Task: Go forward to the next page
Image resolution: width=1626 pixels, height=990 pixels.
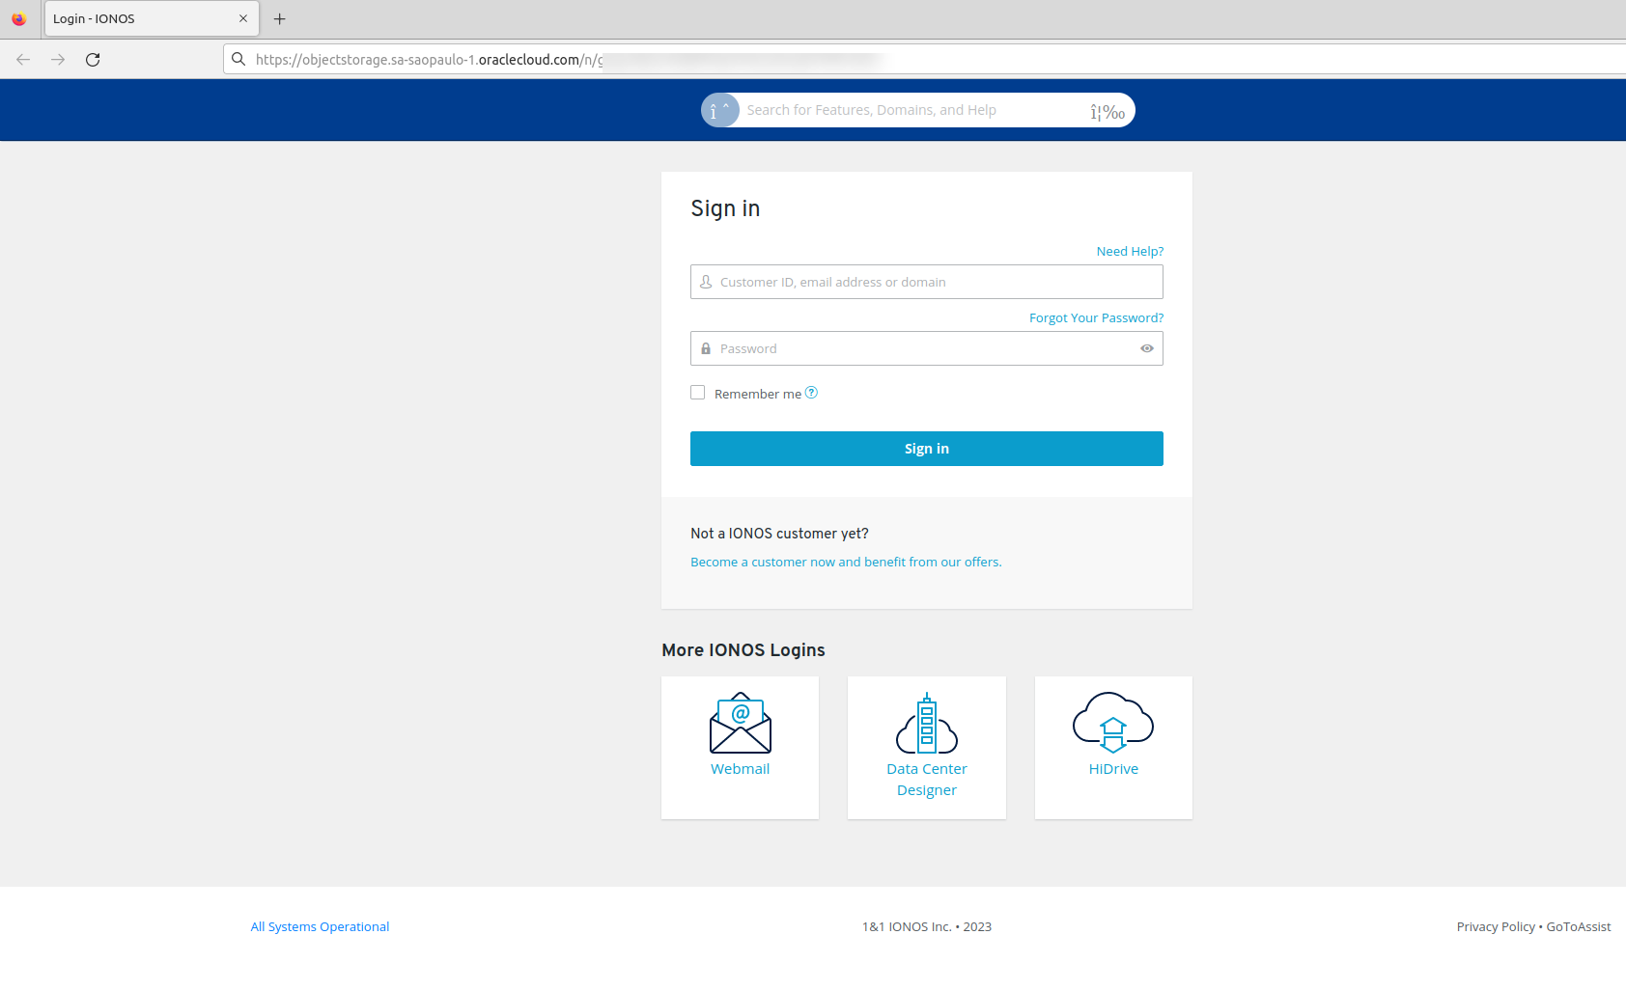Action: 58,60
